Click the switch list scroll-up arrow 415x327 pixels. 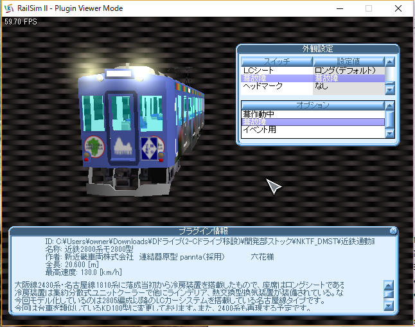[x=389, y=62]
